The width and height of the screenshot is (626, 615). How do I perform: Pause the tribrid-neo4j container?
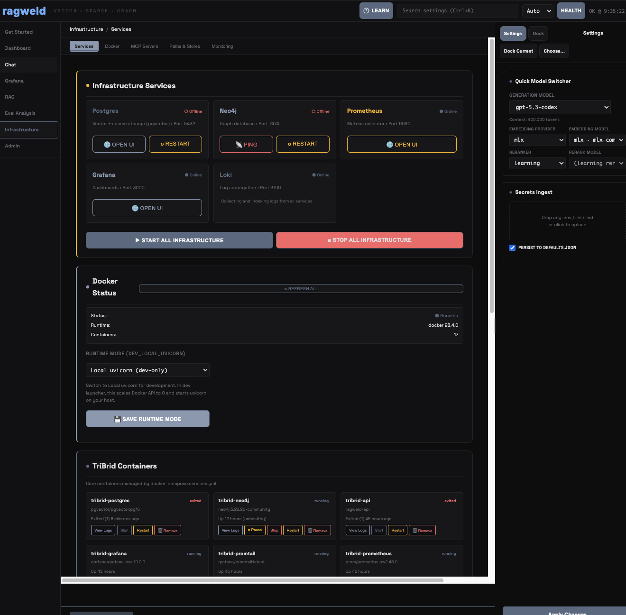click(255, 530)
